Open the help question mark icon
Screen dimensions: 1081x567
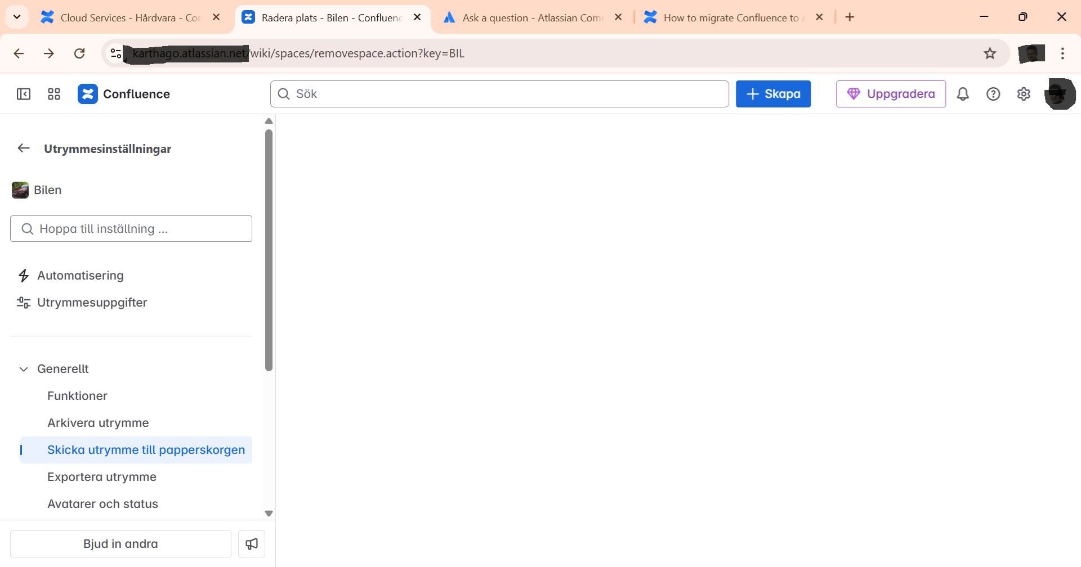[993, 94]
